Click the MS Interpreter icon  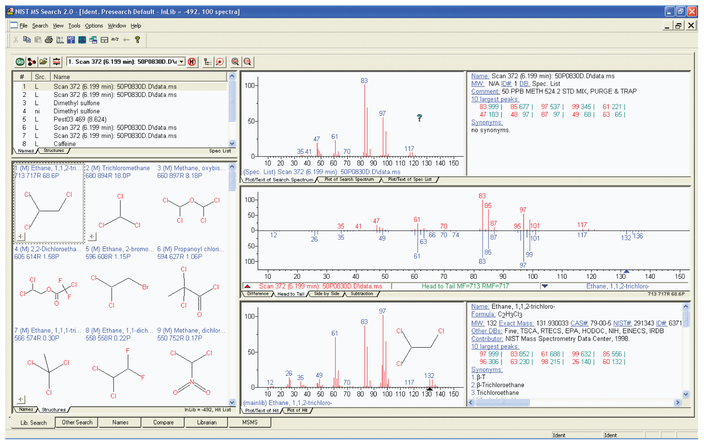pos(71,40)
